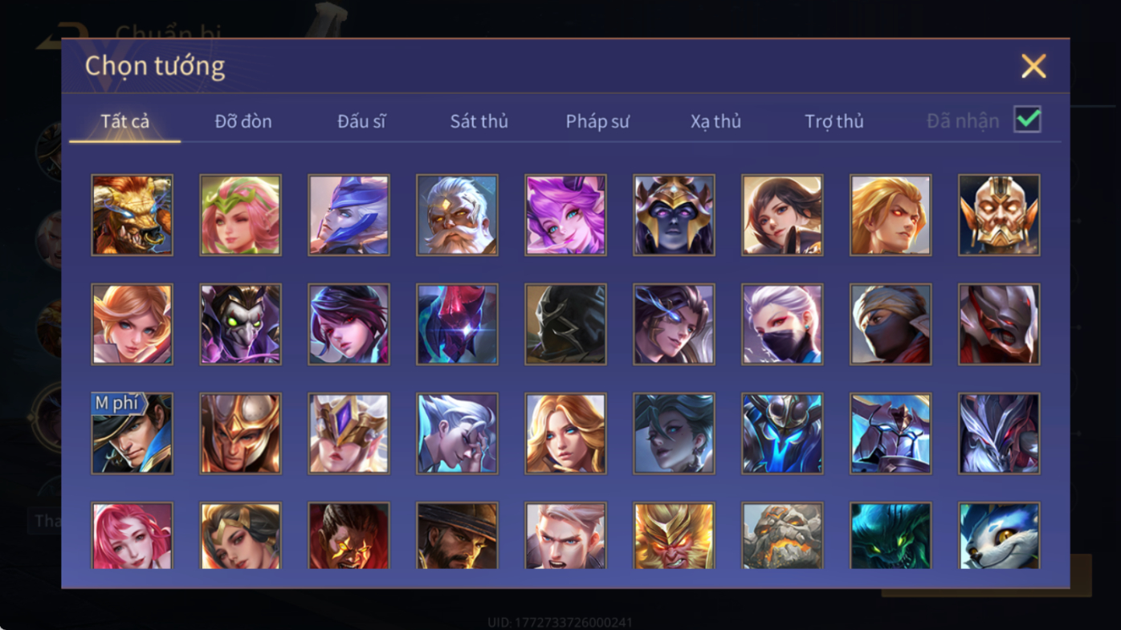Viewport: 1121px width, 630px height.
Task: Choose the green skull-masked jester hero
Action: [x=240, y=324]
